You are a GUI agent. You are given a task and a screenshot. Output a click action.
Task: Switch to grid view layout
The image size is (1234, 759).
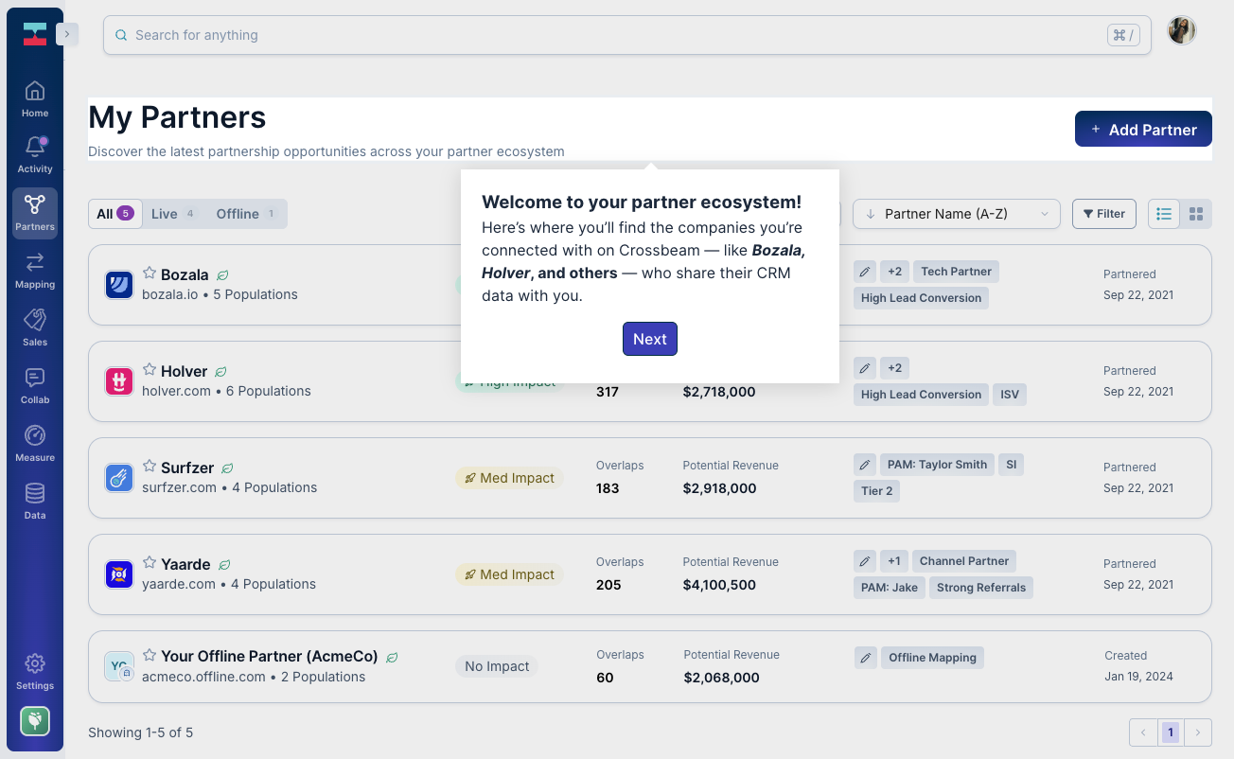[1196, 214]
